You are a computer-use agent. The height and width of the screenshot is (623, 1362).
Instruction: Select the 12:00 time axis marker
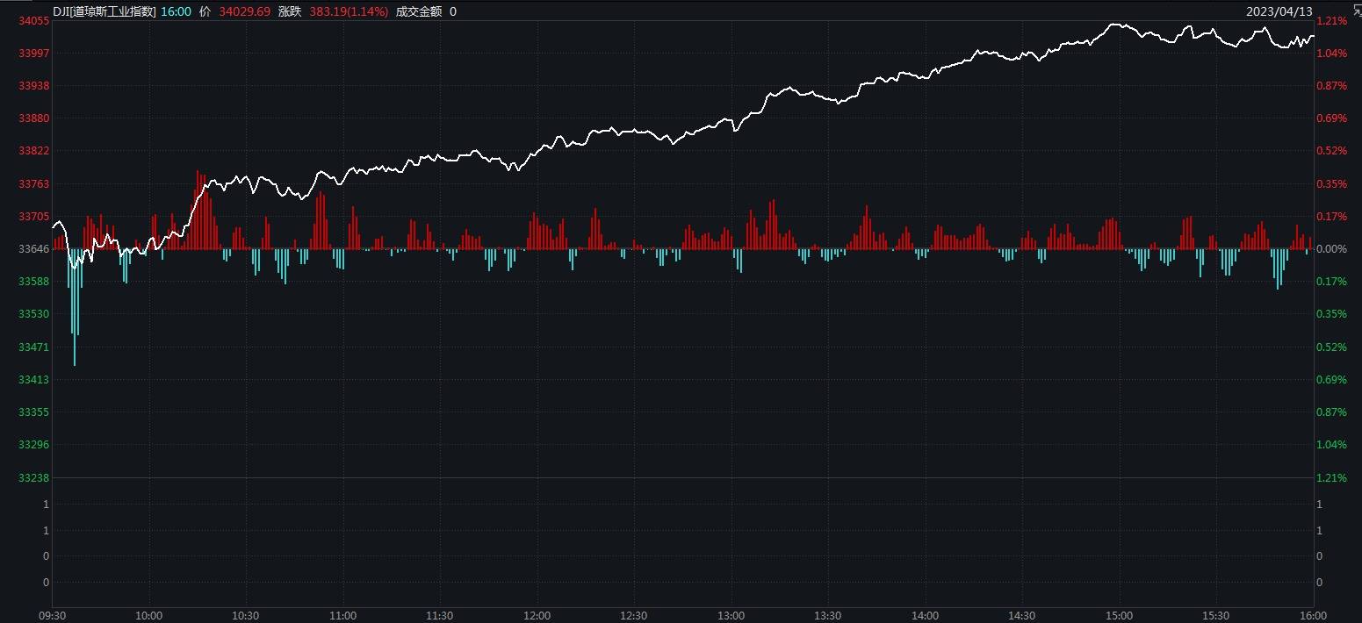point(537,615)
